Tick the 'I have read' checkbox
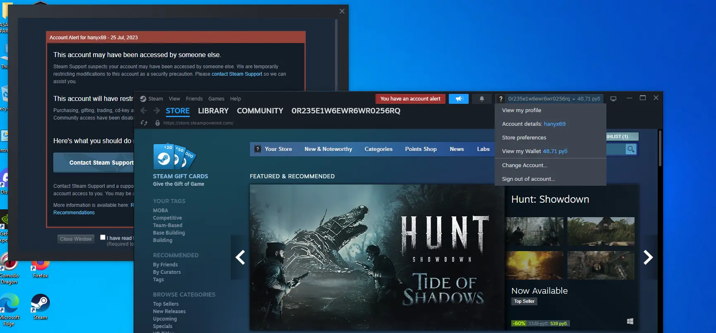 click(103, 237)
